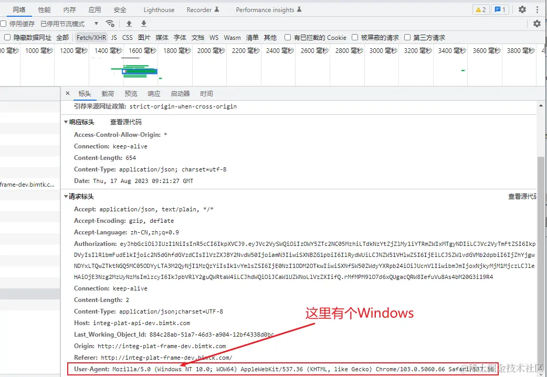Click the User-Agent header label
This screenshot has width=547, height=377.
coord(92,369)
